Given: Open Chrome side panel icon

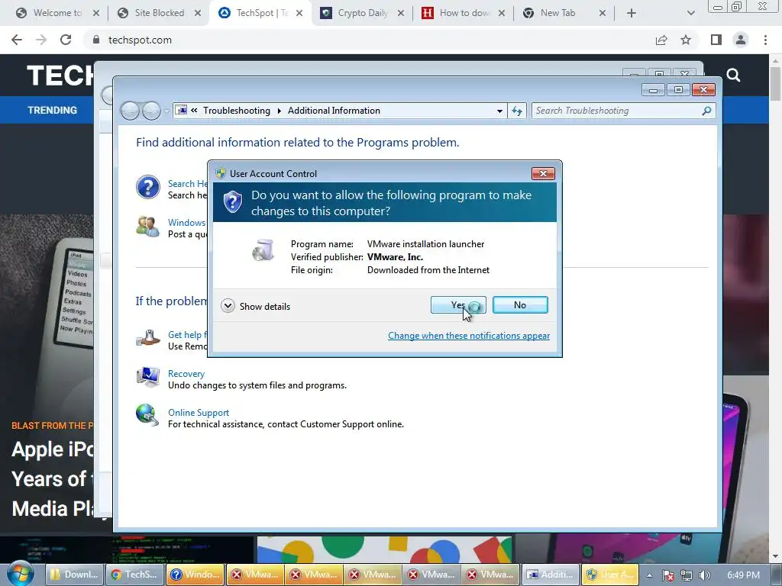Looking at the screenshot, I should [716, 40].
